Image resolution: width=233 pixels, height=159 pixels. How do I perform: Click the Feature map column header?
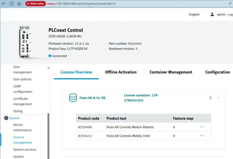(183, 118)
